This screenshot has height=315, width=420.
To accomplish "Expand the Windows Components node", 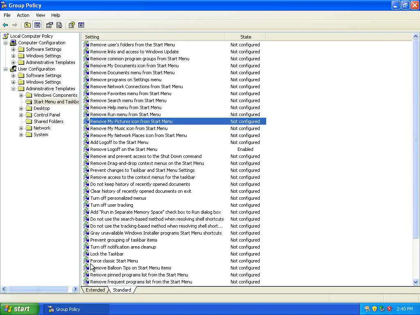I will point(21,95).
